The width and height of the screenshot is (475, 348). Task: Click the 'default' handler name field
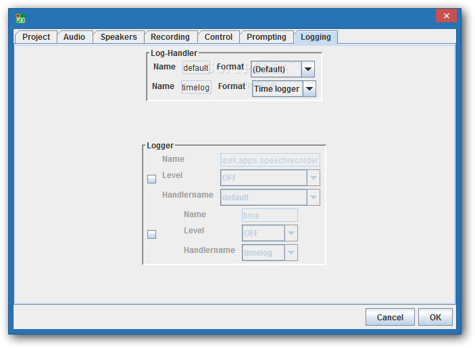pyautogui.click(x=196, y=67)
